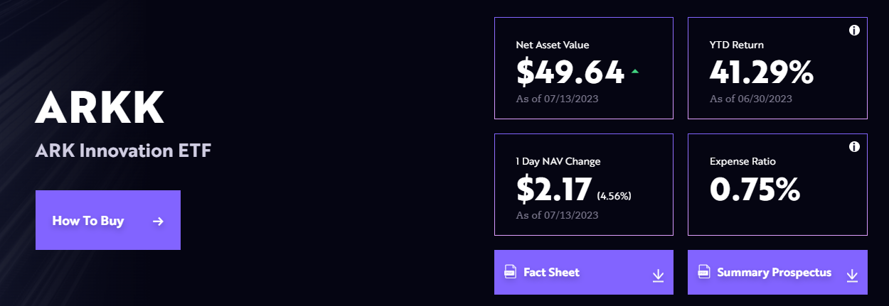
Task: Download the Fact Sheet
Action: 551,273
